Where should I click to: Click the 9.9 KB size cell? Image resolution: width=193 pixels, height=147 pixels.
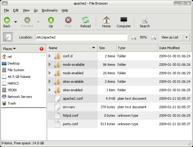110,99
